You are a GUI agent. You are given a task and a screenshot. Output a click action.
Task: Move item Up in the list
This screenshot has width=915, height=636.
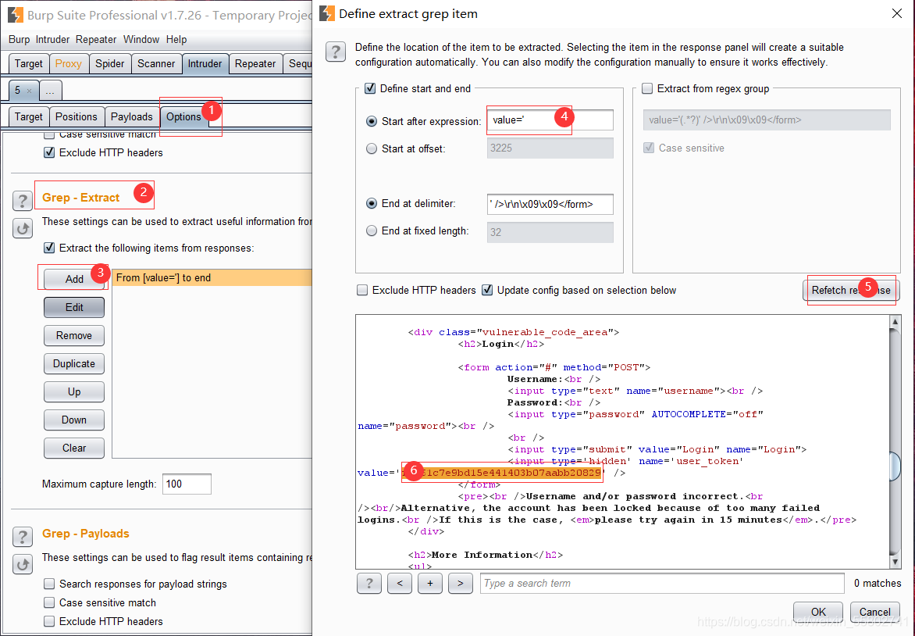[x=74, y=391]
